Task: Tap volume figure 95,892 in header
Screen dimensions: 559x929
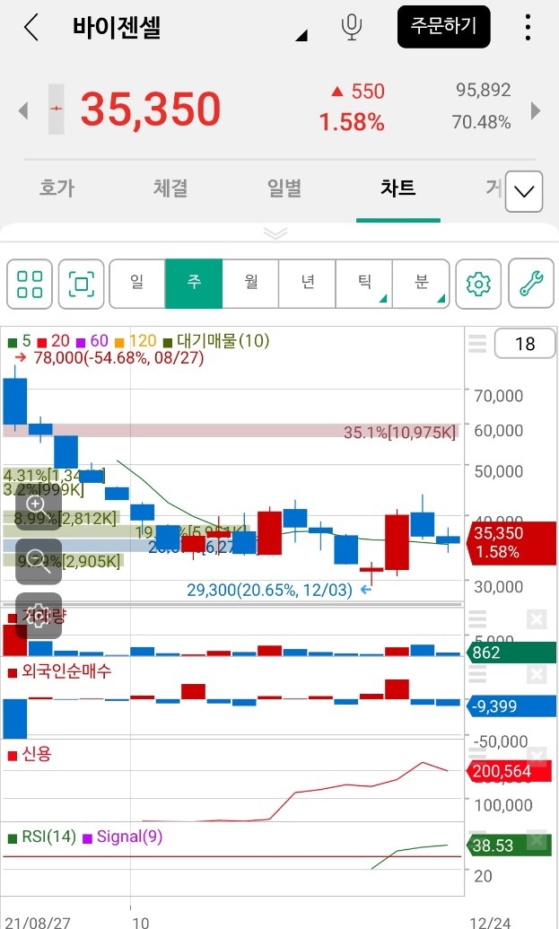Action: coord(484,90)
